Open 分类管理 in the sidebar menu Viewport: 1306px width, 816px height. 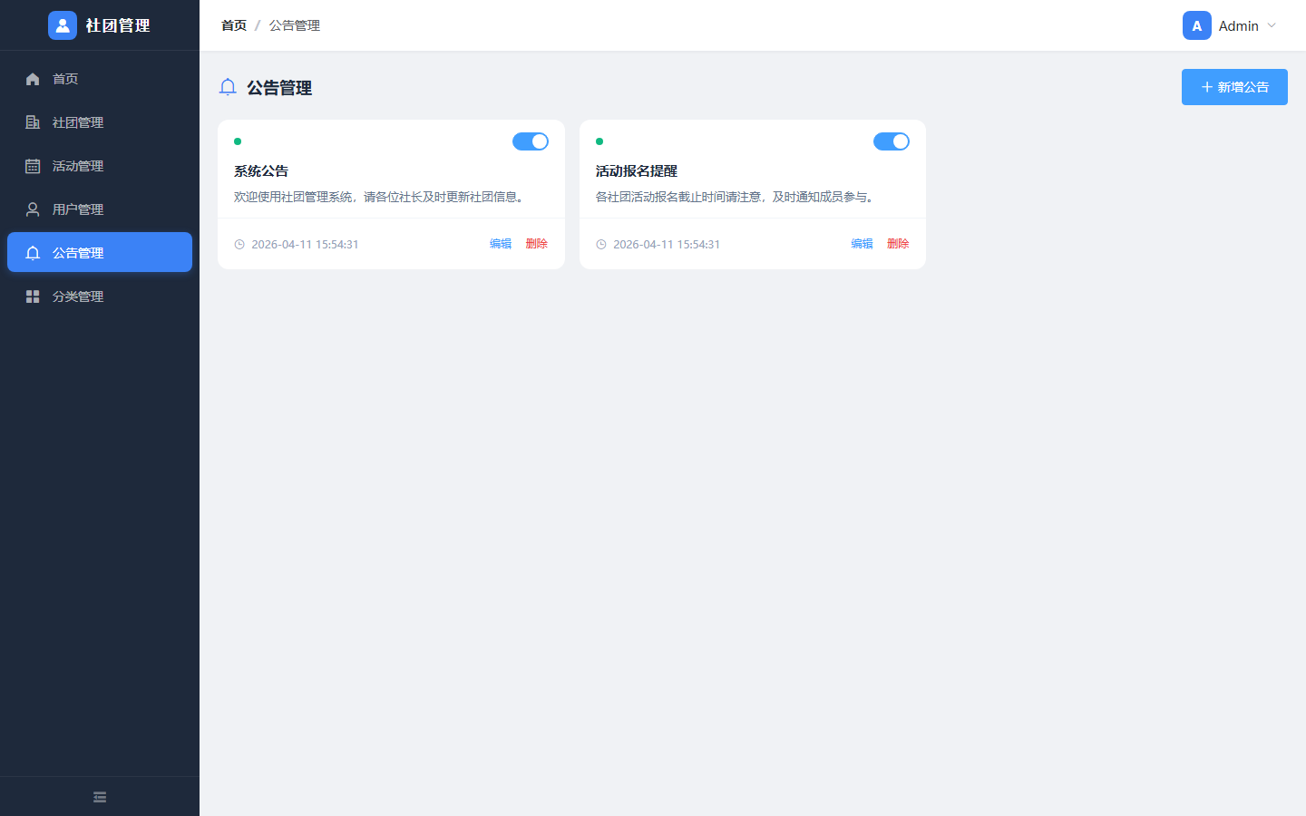tap(100, 296)
